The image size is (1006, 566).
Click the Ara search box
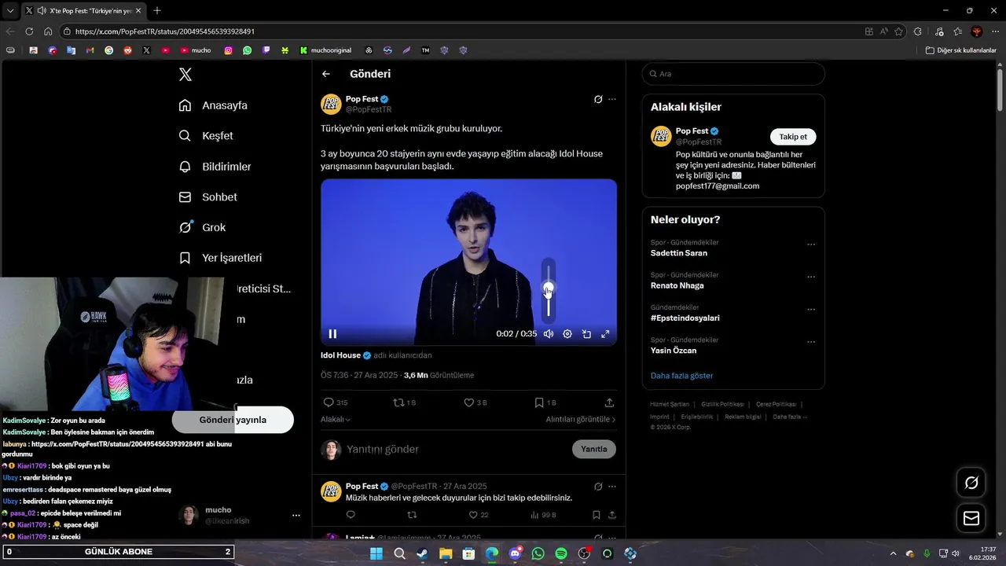click(x=733, y=74)
